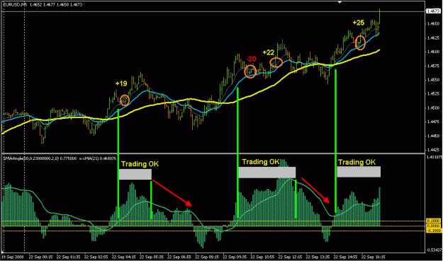The height and width of the screenshot is (261, 443).
Task: Click the 22 Sep 13:35 time label
Action: click(x=318, y=257)
